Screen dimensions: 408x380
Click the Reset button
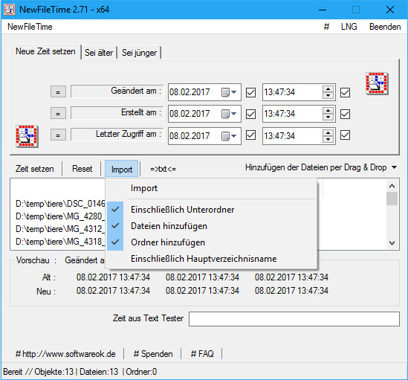click(82, 169)
